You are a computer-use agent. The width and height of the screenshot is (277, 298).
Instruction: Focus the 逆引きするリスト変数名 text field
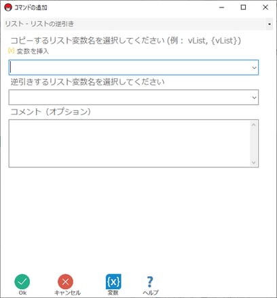130,97
